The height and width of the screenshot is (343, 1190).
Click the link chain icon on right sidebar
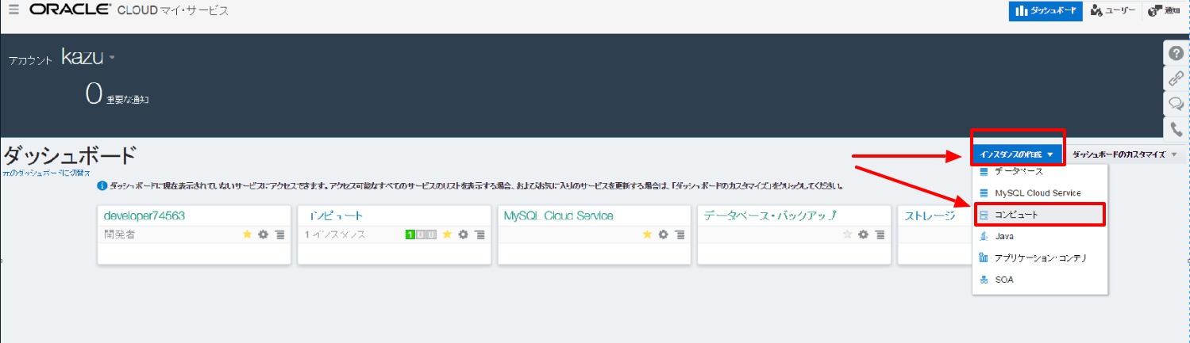1177,78
